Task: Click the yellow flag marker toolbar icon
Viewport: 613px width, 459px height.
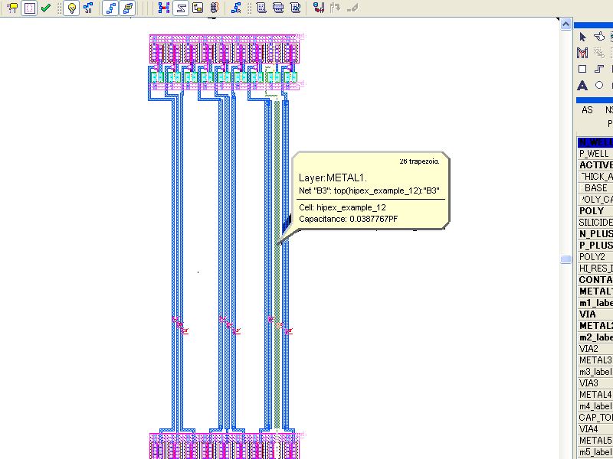Action: point(12,8)
